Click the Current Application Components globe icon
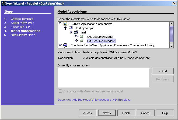 [x=65, y=24]
